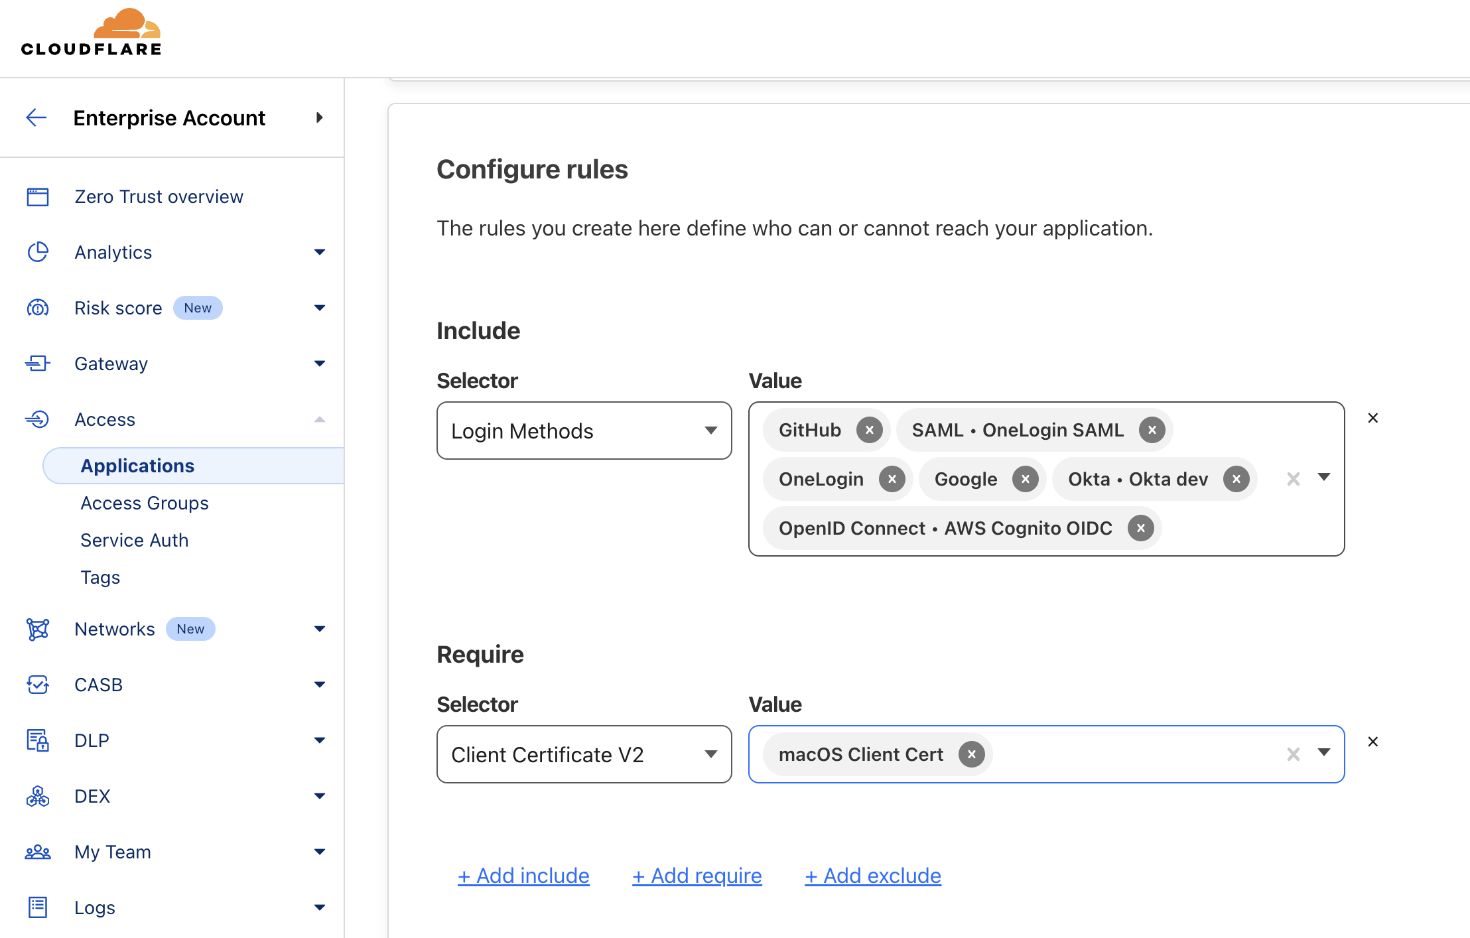1470x938 pixels.
Task: Open Zero Trust overview from the sidebar icon
Action: pos(38,196)
